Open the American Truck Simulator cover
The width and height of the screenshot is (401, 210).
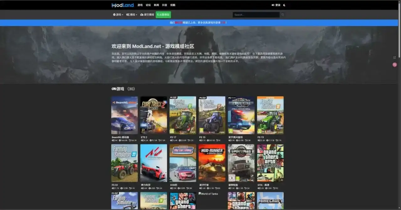pyautogui.click(x=241, y=115)
